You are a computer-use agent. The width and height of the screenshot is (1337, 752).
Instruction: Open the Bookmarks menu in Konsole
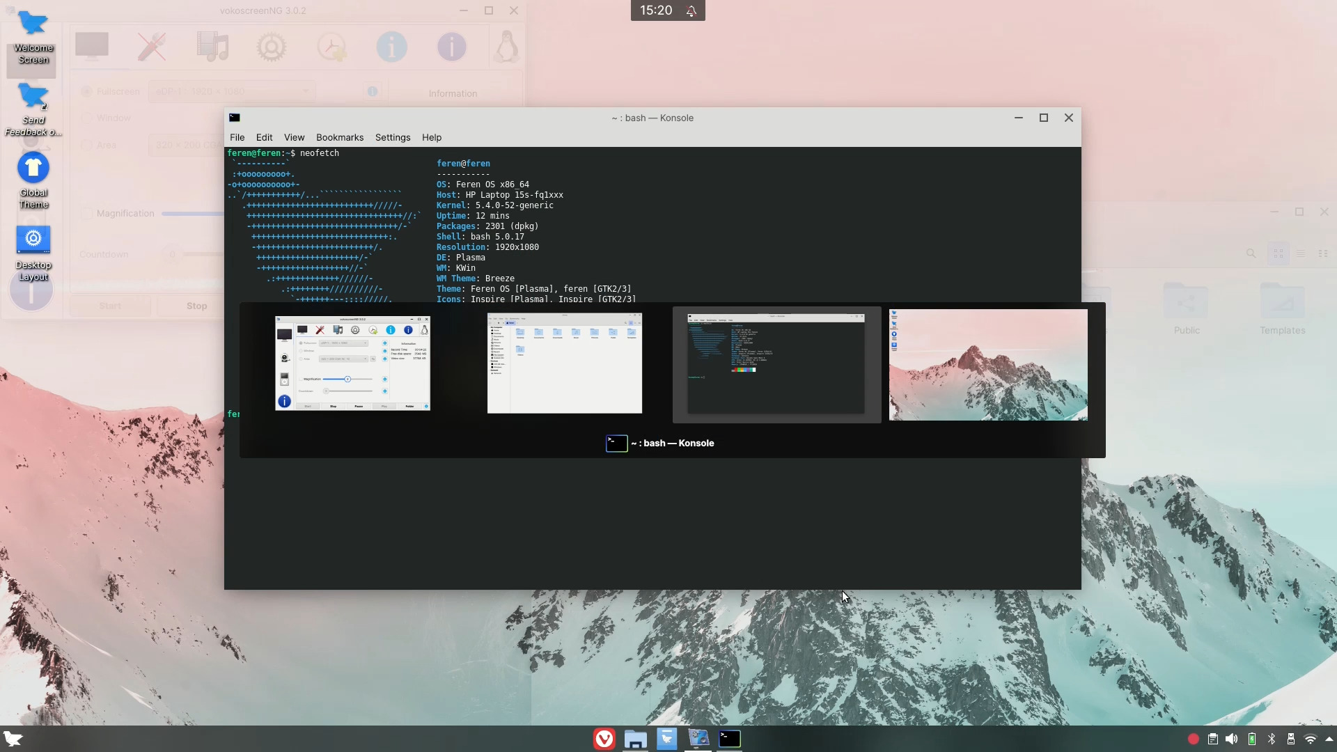pos(339,137)
